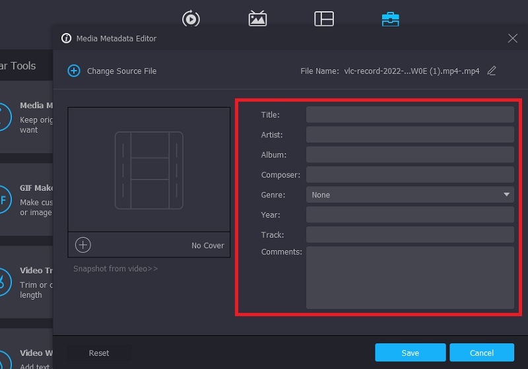The width and height of the screenshot is (528, 369).
Task: Open the Converter tab icon
Action: pos(191,19)
